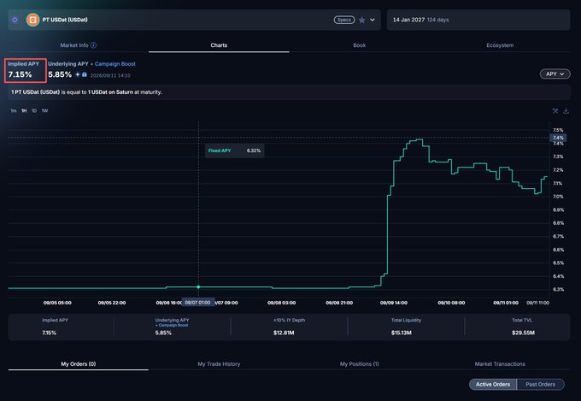The image size is (581, 401).
Task: Set chart interval to 1H
Action: tap(24, 111)
